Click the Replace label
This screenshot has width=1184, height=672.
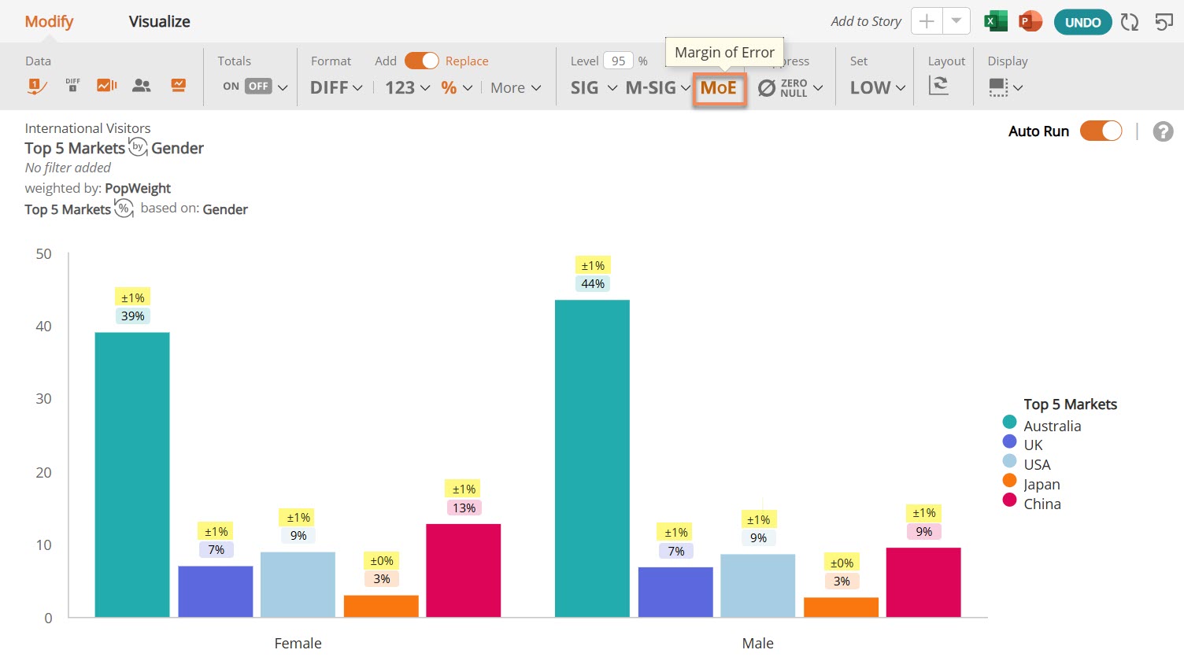pos(467,61)
